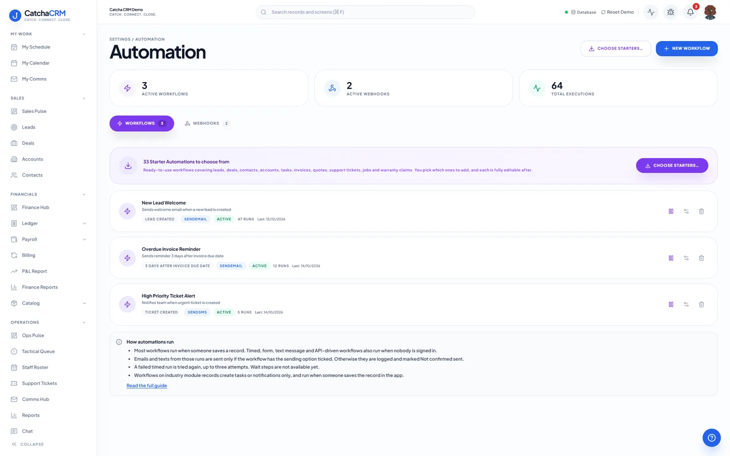Click the outlined Choose Starters button at top

pos(615,49)
